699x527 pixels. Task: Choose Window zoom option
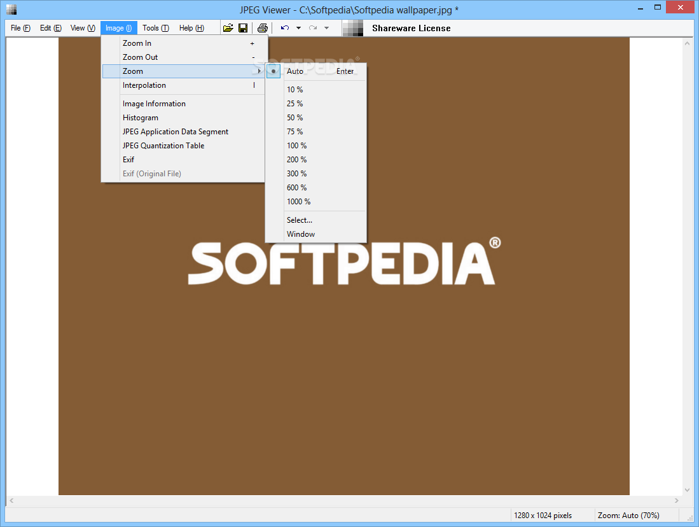tap(315, 234)
